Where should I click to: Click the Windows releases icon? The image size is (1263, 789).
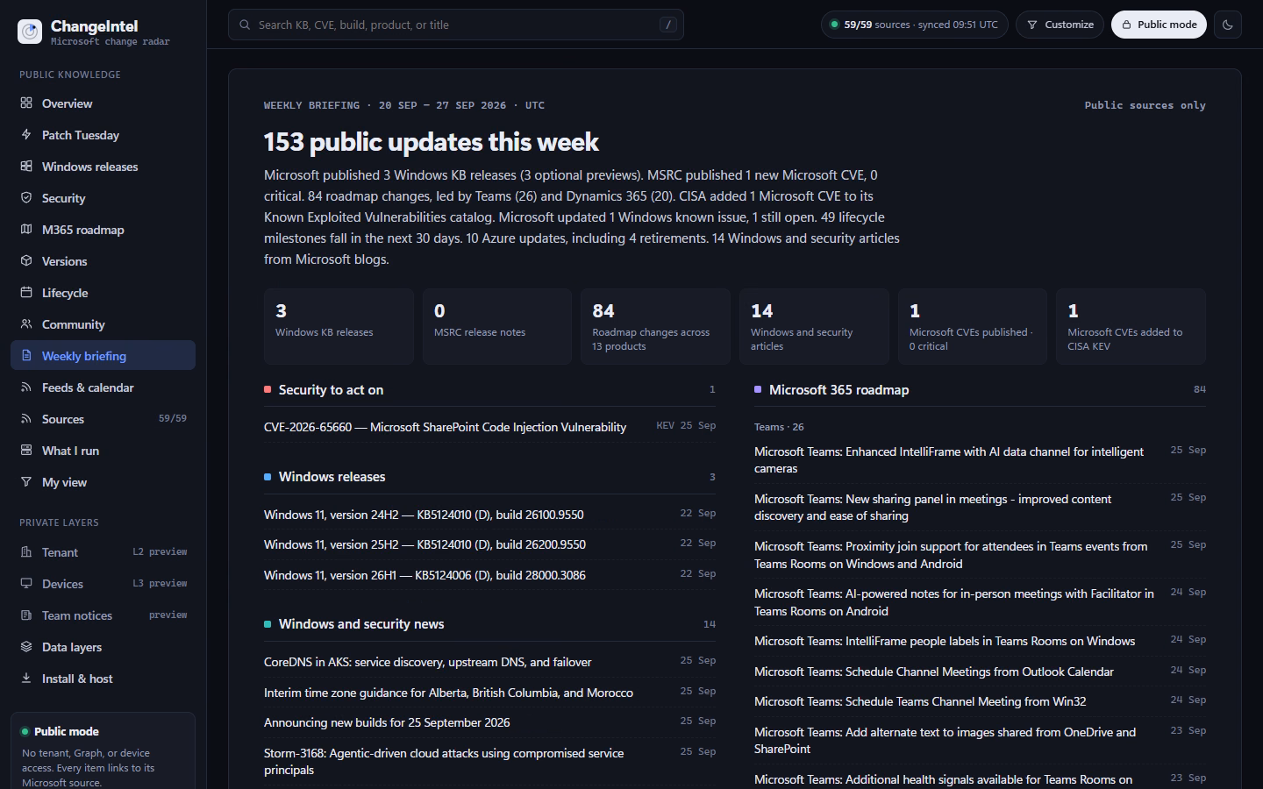(26, 166)
